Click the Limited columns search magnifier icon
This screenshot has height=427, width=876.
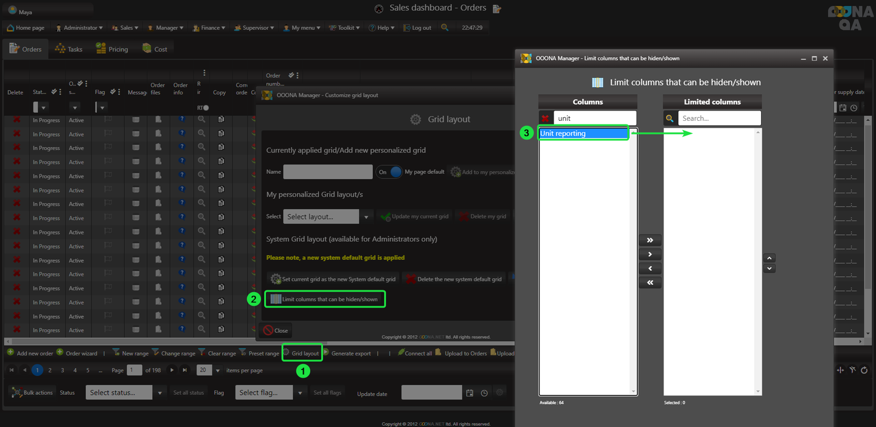pos(670,118)
